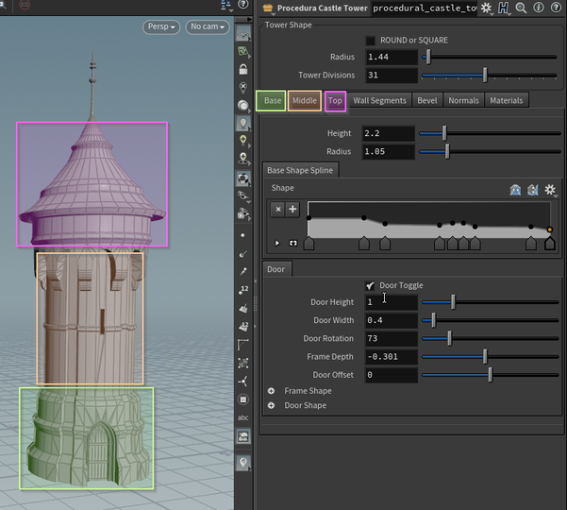Toggle the primitive normals display icon

click(x=243, y=308)
